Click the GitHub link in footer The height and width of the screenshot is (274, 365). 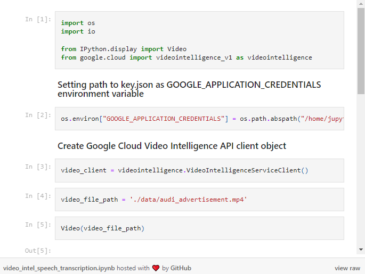point(181,268)
